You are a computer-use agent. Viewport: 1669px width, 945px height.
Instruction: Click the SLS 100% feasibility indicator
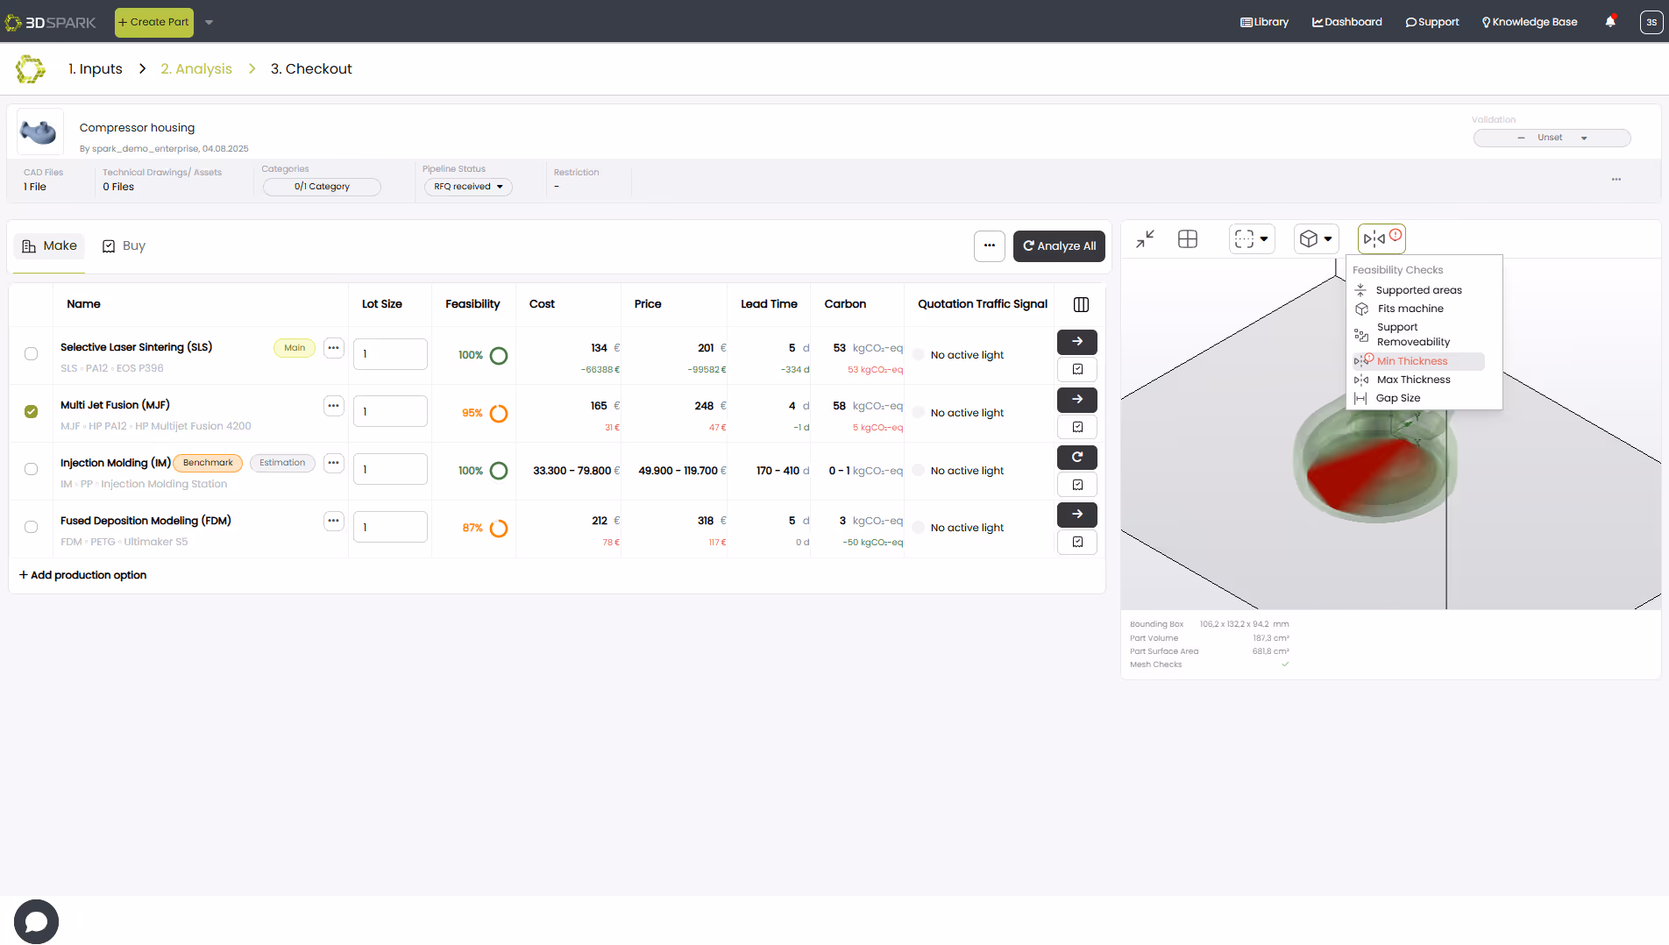pos(483,356)
